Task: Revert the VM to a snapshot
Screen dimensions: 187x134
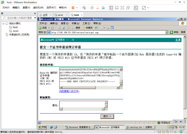Action: pos(98,8)
